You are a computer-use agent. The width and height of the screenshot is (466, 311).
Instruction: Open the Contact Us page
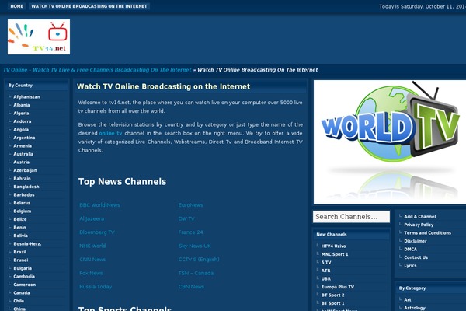click(416, 257)
